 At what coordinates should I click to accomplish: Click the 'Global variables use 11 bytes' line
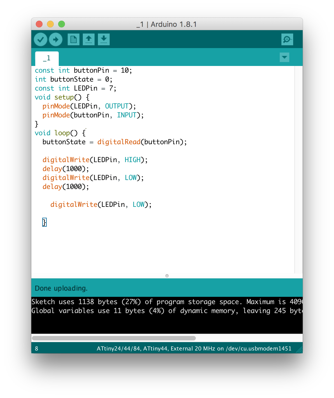coord(167,311)
